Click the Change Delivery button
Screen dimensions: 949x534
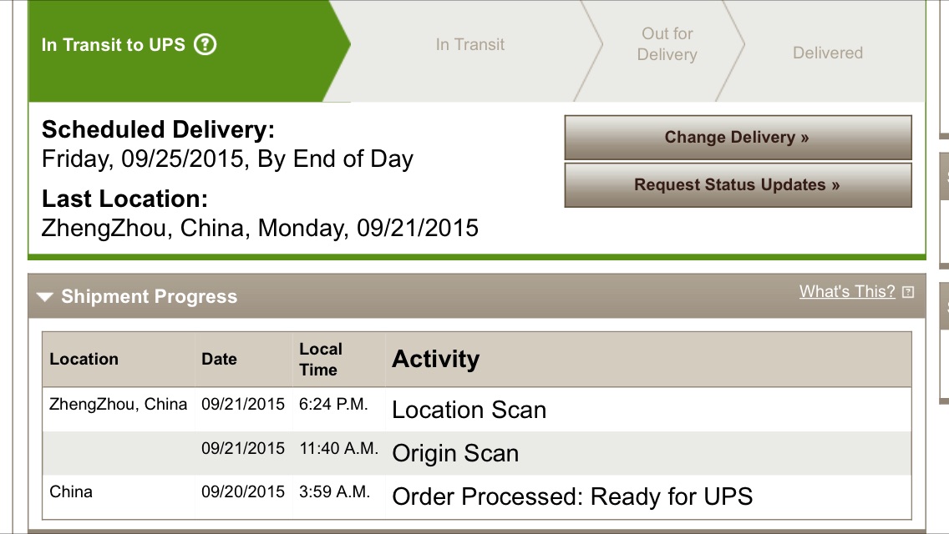click(x=738, y=138)
